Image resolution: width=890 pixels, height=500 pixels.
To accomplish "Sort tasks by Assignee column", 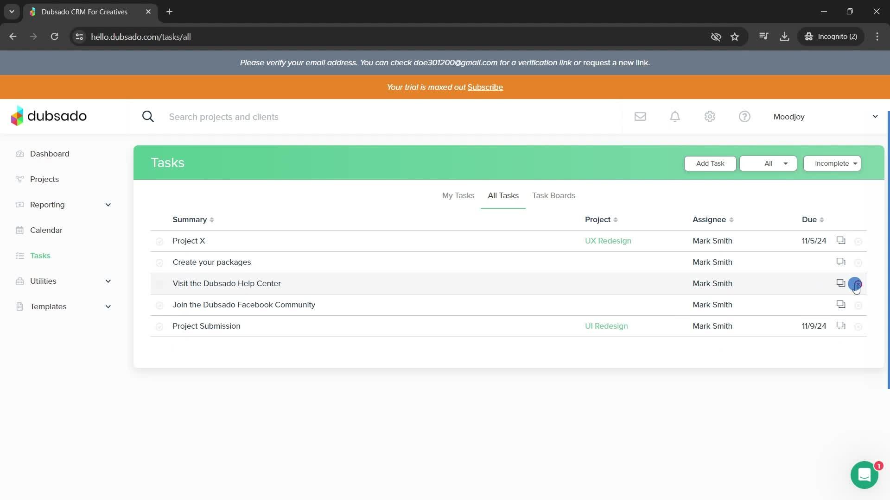I will pyautogui.click(x=713, y=219).
